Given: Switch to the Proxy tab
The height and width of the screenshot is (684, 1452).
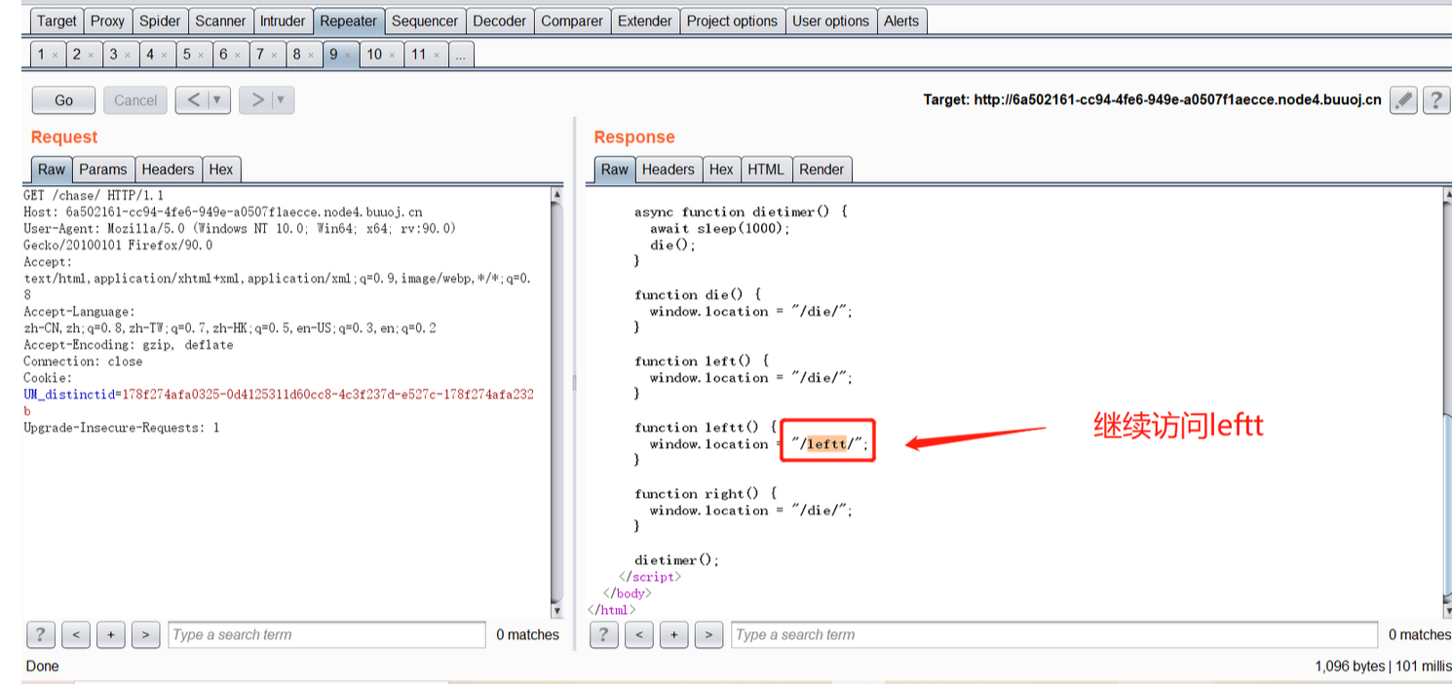Looking at the screenshot, I should [107, 20].
